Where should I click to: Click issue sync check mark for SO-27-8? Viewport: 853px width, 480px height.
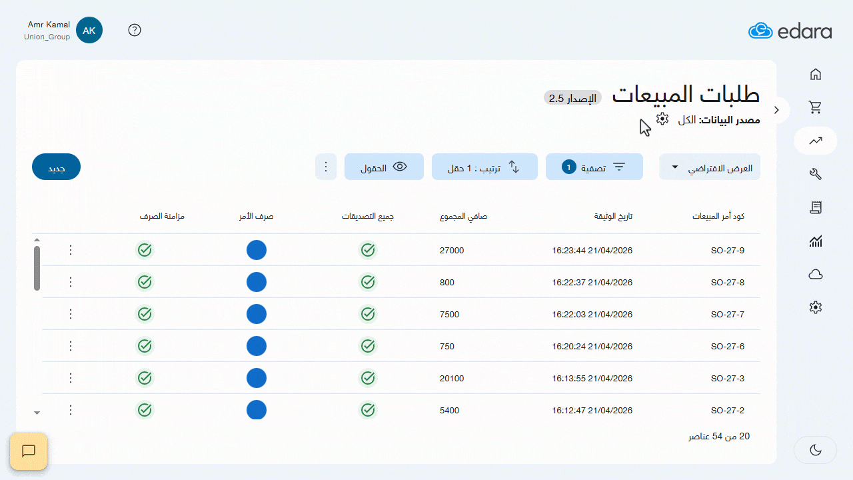(x=145, y=282)
